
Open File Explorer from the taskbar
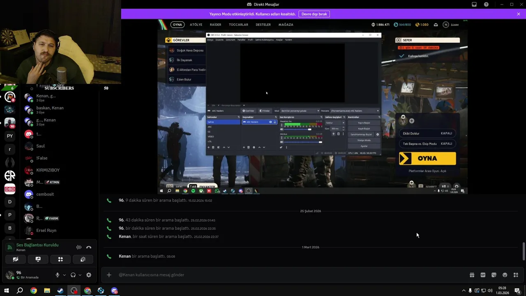coord(47,291)
